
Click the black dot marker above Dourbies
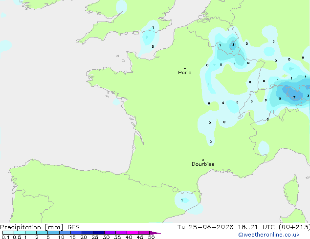[x=203, y=160]
